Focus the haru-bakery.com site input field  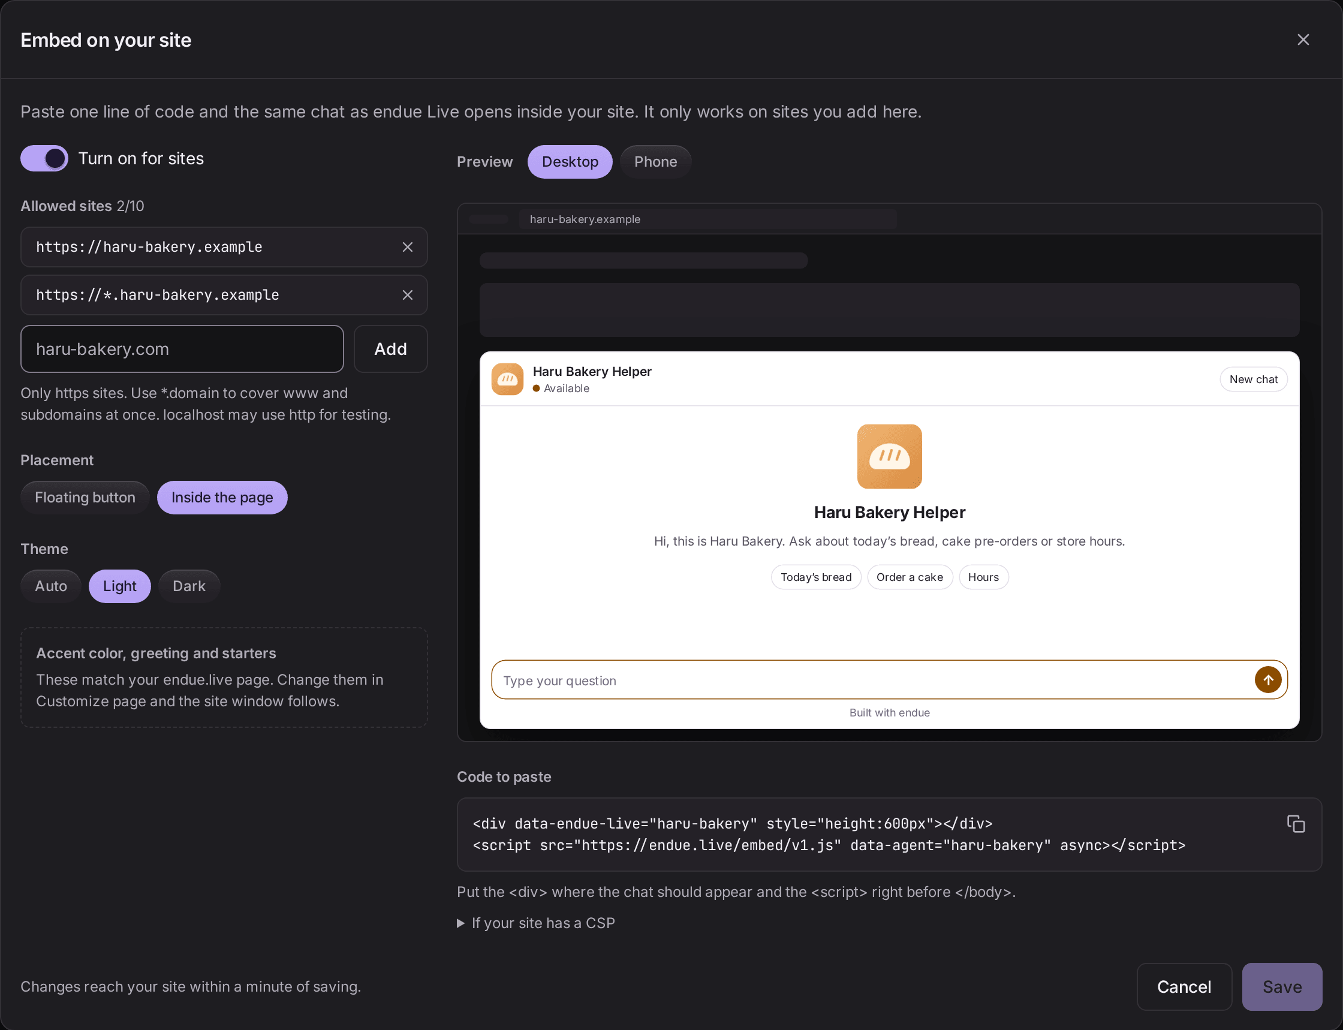(182, 349)
